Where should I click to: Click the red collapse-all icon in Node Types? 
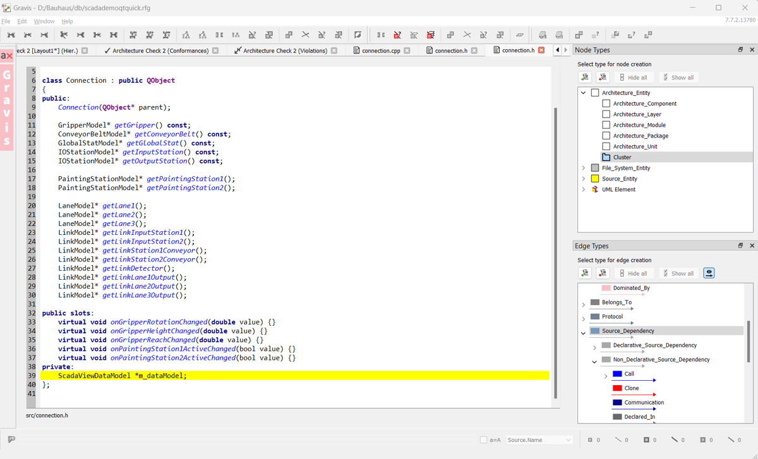(x=603, y=77)
